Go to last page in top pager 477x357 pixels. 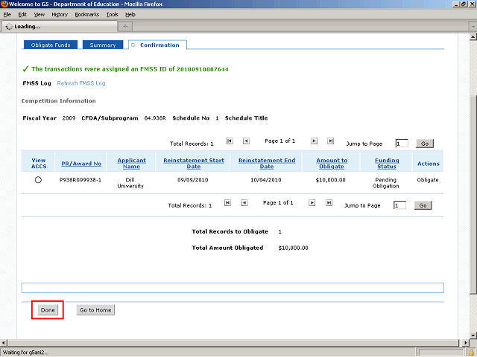click(330, 141)
